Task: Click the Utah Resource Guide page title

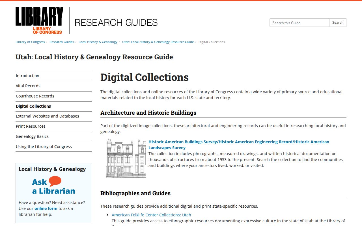Action: (94, 57)
